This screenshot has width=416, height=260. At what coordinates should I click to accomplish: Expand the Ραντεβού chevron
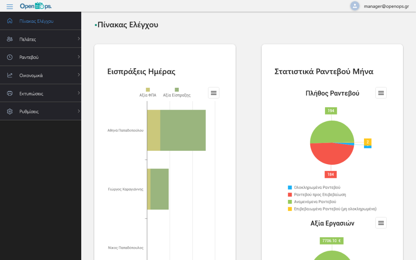(x=78, y=57)
